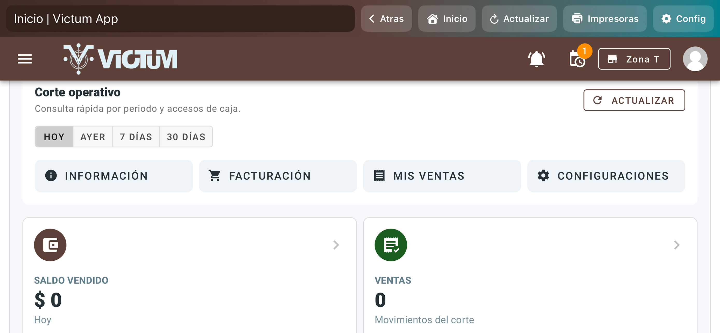720x333 pixels.
Task: Select the 7 DÍAS period
Action: pyautogui.click(x=136, y=137)
